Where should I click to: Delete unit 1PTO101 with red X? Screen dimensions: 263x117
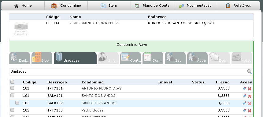(250, 89)
